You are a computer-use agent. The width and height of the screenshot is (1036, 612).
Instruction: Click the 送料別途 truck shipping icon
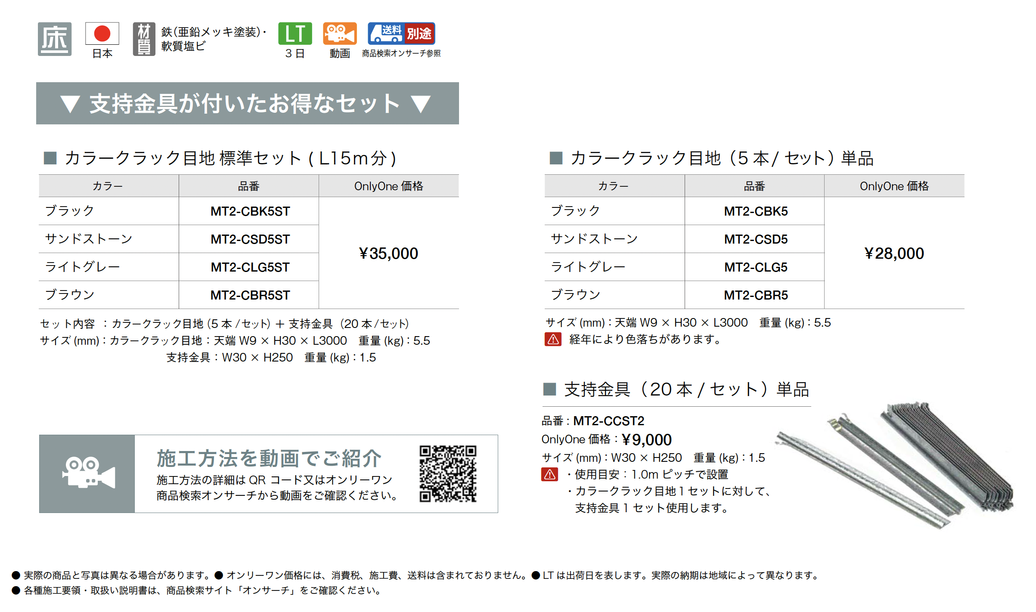(401, 34)
